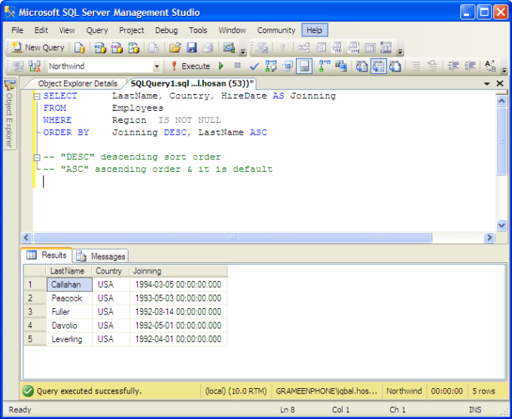The width and height of the screenshot is (512, 419).
Task: Click green Debug play arrow
Action: [x=221, y=66]
